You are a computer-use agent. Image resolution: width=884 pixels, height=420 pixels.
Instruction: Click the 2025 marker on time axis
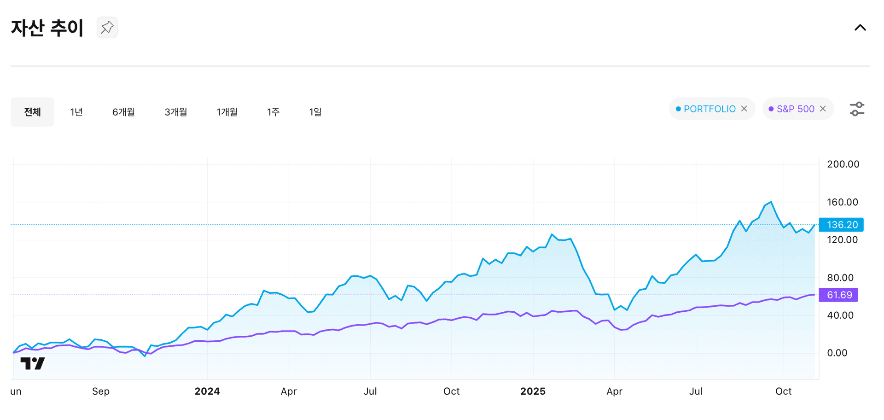[x=533, y=391]
